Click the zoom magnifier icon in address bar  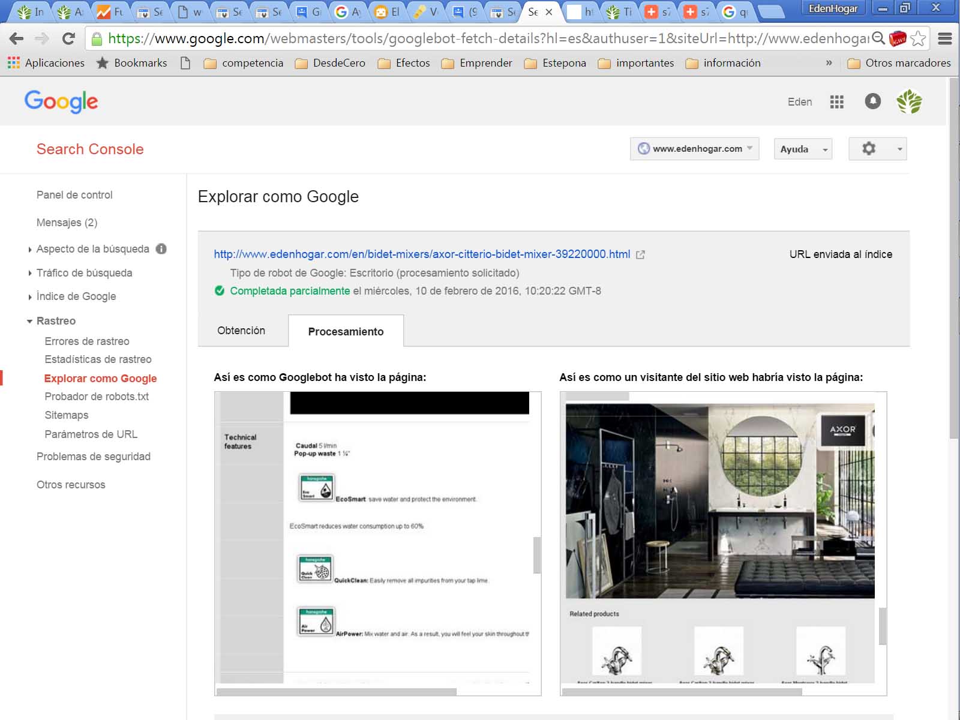tap(878, 39)
